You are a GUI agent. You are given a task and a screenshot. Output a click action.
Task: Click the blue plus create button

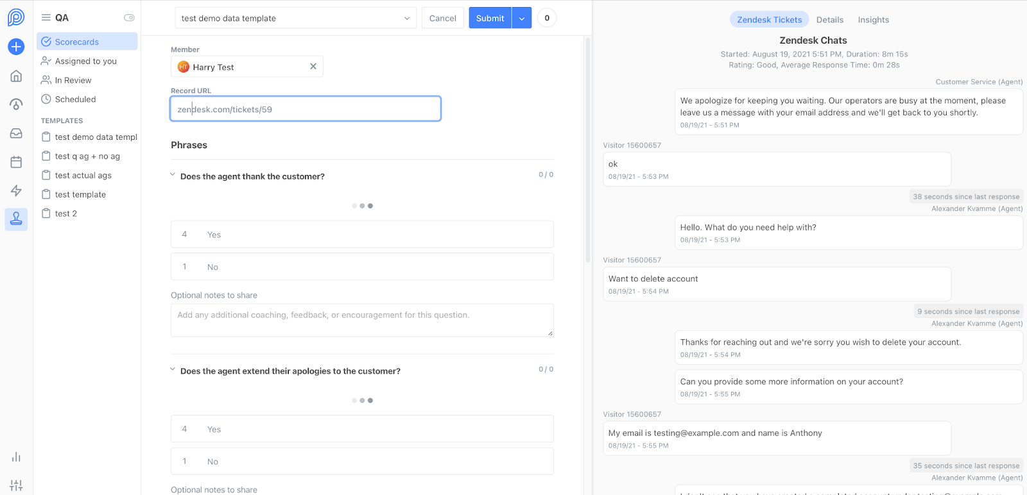(x=16, y=47)
